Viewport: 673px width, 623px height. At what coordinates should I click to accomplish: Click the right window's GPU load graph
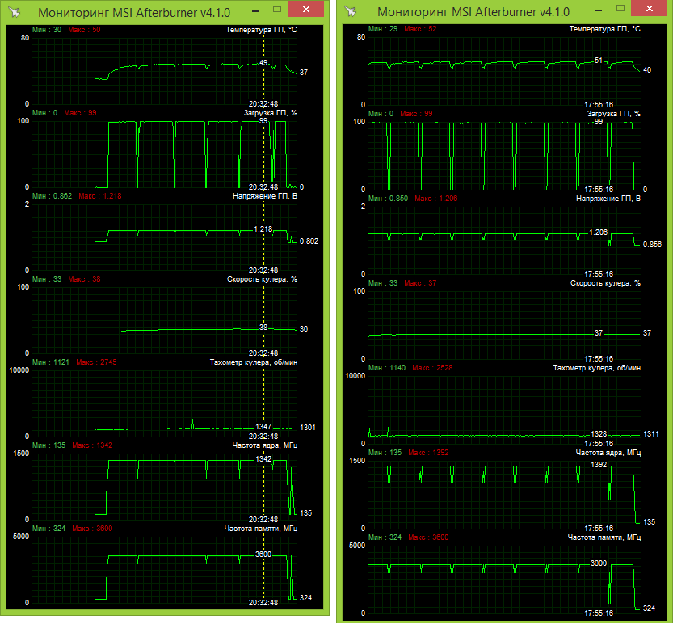pyautogui.click(x=485, y=155)
